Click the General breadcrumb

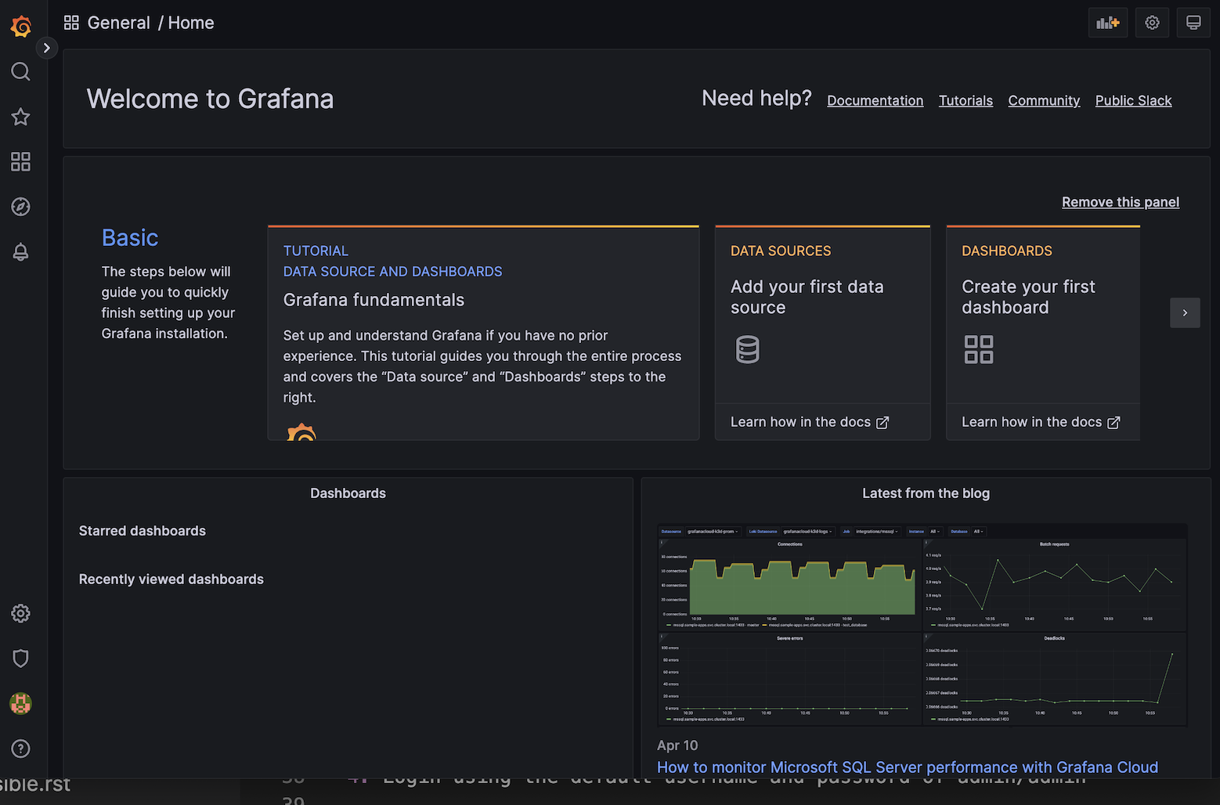coord(118,23)
